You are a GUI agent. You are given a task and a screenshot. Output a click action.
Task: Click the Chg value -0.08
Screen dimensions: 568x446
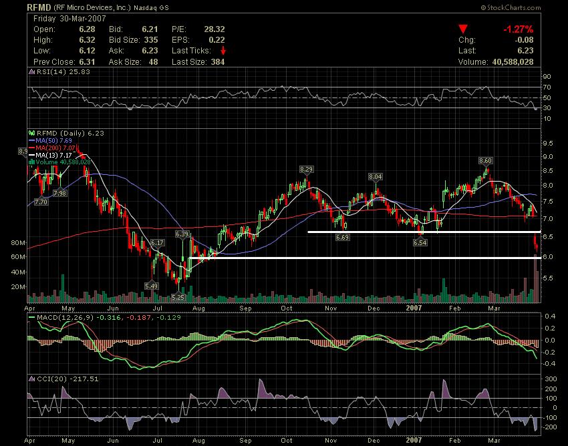tap(523, 40)
